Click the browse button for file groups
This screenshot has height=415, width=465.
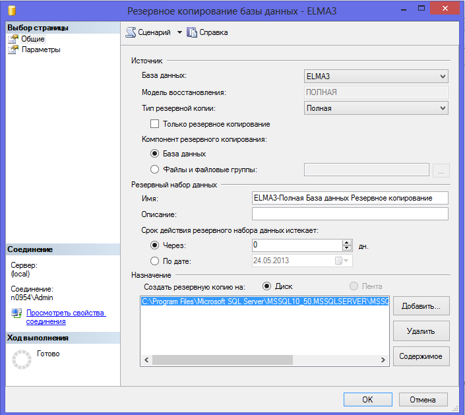[441, 171]
